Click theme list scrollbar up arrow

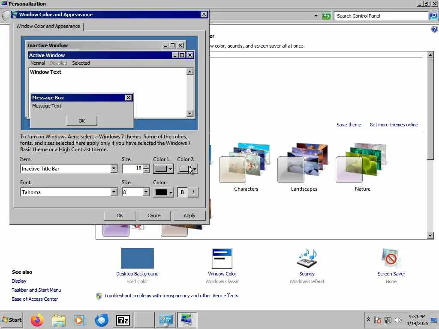pyautogui.click(x=430, y=55)
